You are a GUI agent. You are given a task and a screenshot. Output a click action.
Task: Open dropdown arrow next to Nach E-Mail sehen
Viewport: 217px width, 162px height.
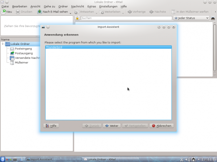click(70, 13)
